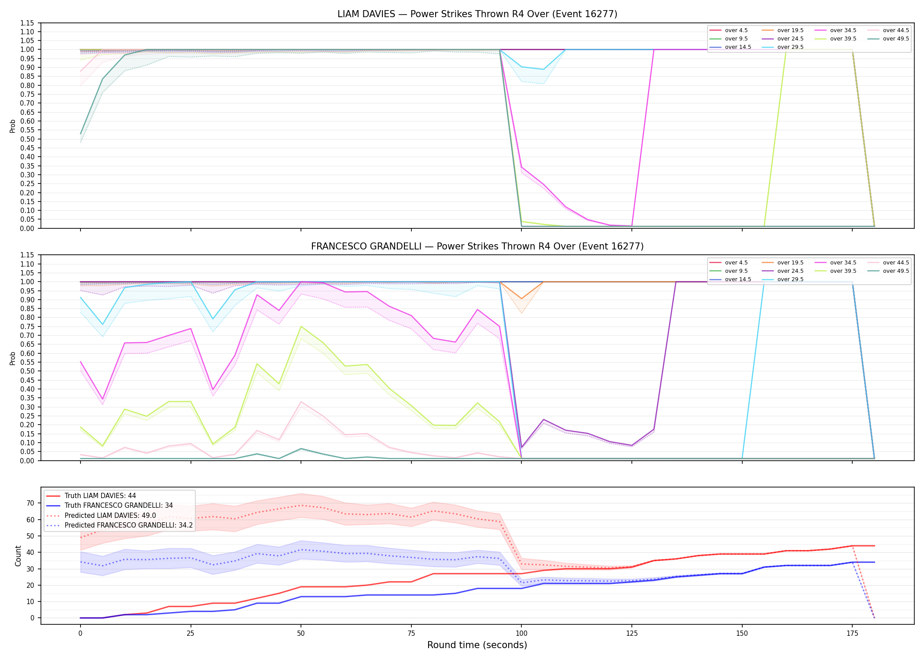Click the LIAM DAVIES Power Strikes chart title

pos(477,14)
